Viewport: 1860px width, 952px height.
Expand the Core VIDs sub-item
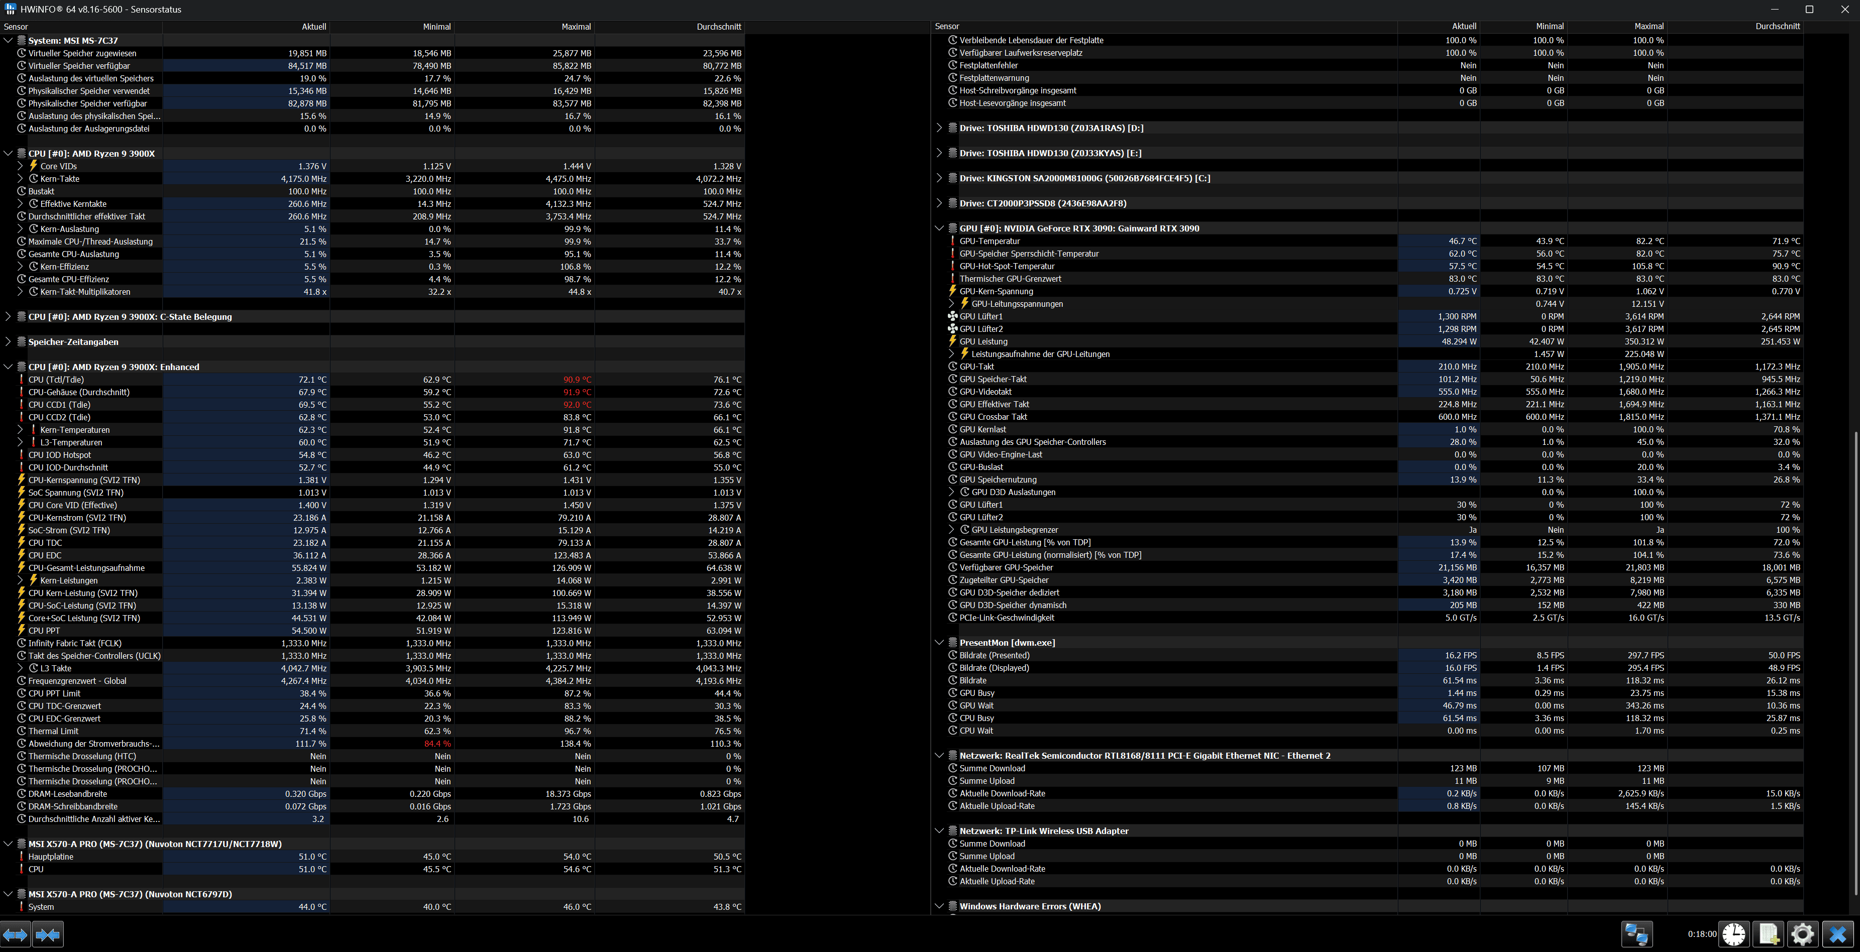coord(20,166)
